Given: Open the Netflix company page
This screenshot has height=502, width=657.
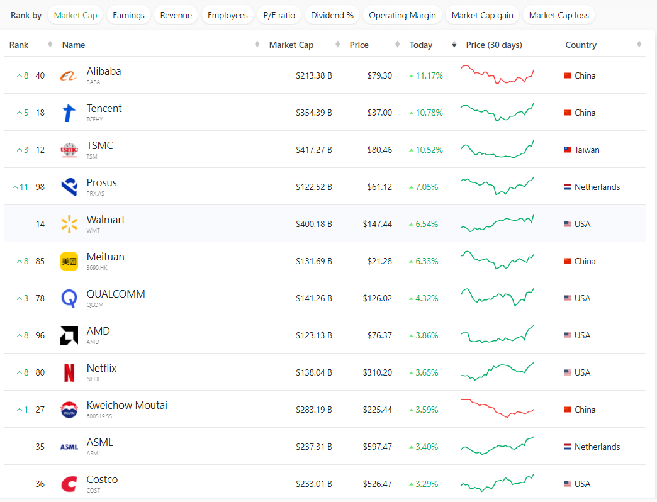Looking at the screenshot, I should [x=101, y=368].
